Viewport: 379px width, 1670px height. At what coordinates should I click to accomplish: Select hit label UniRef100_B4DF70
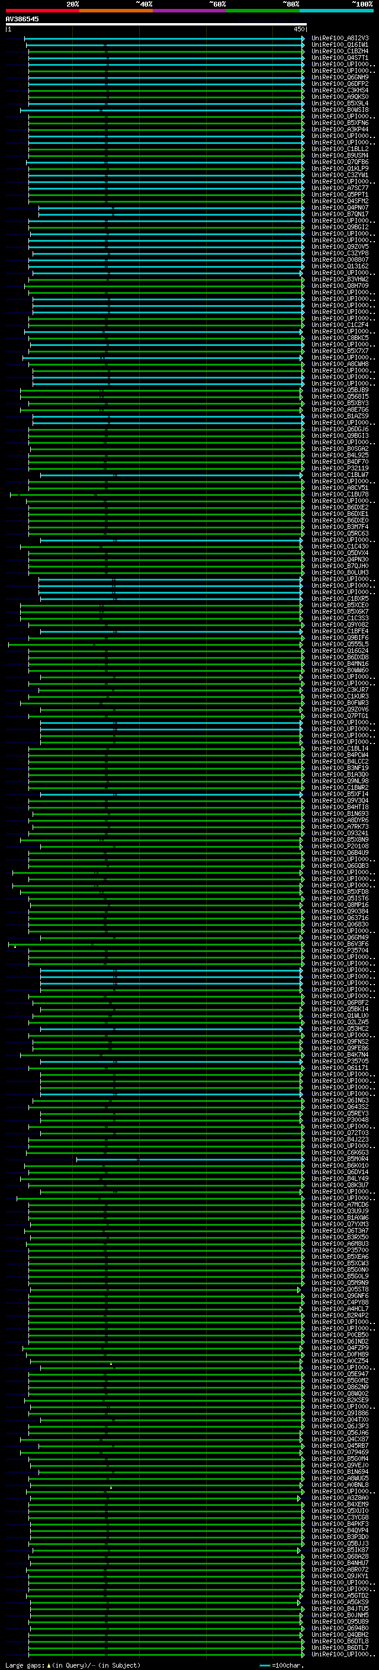point(340,461)
